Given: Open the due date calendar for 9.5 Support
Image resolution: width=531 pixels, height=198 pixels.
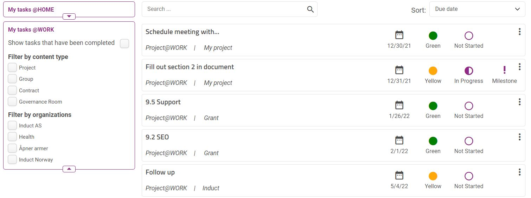Looking at the screenshot, I should pyautogui.click(x=399, y=105).
